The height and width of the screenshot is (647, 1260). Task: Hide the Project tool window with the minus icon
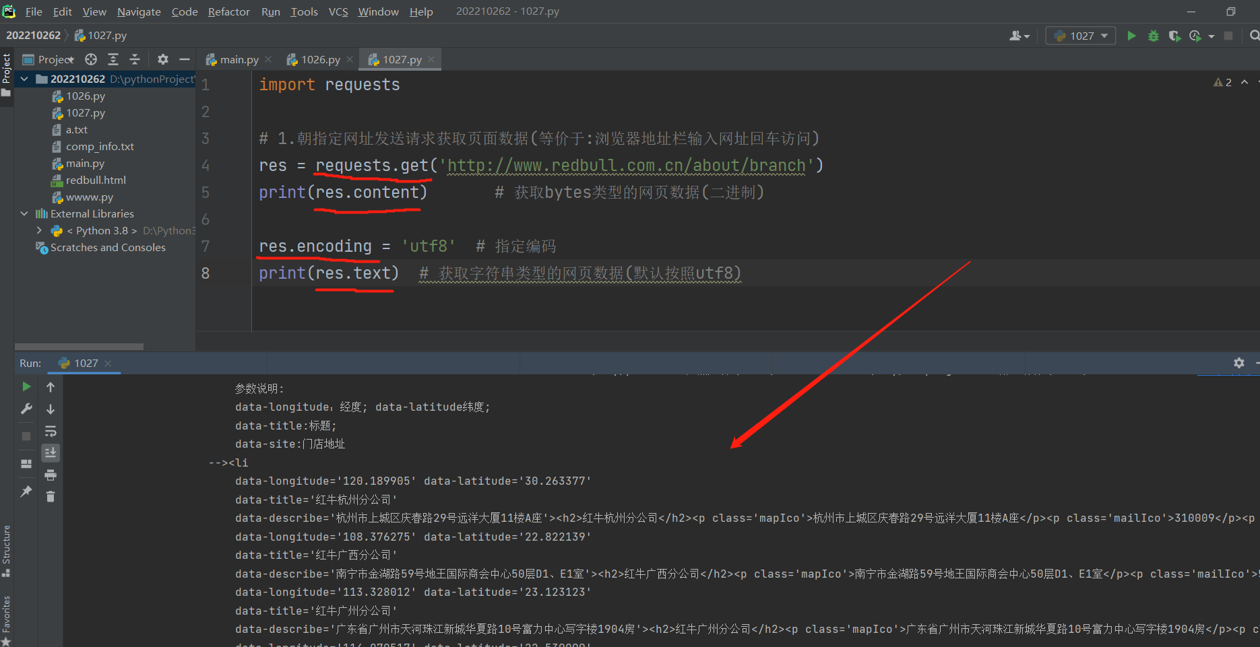click(x=184, y=59)
